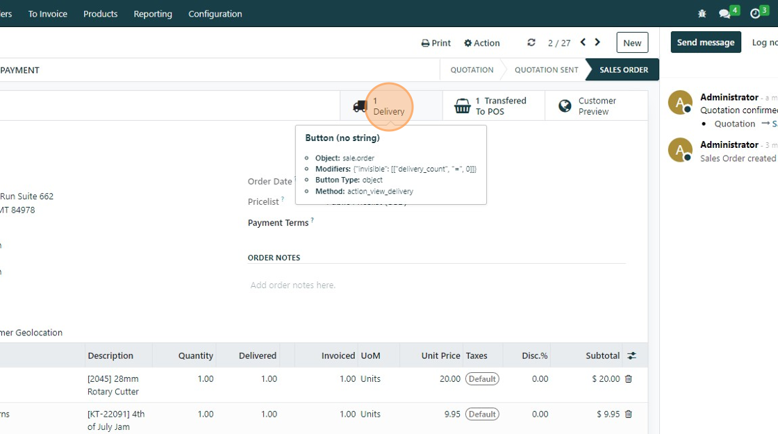Go to next record arrow
The height and width of the screenshot is (434, 778).
(x=597, y=42)
